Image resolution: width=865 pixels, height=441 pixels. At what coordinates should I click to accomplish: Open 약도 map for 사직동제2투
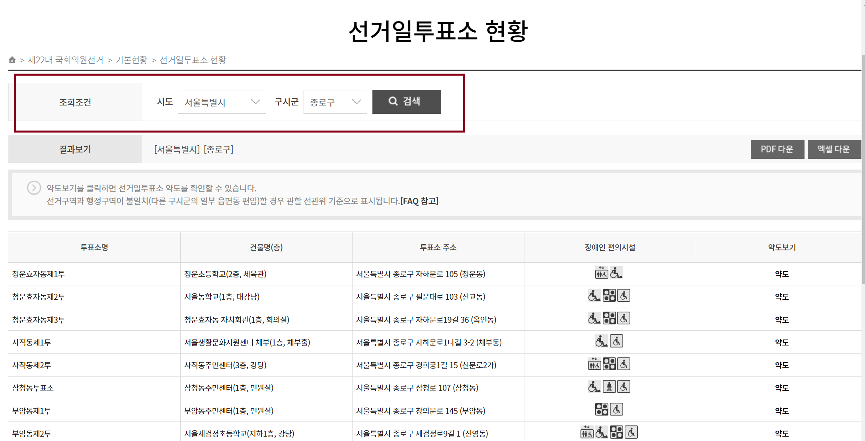(x=782, y=365)
